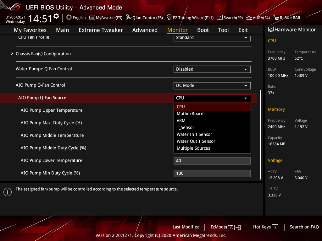Select AIO Pump Middle Duty Cycle (%) row

click(53, 148)
